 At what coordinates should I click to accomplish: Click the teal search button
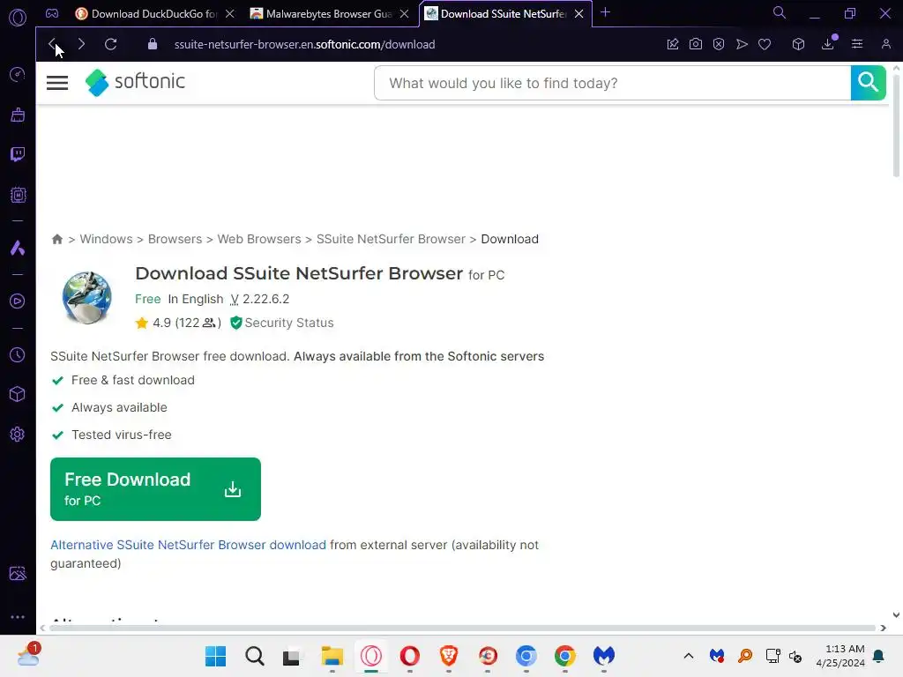(868, 83)
